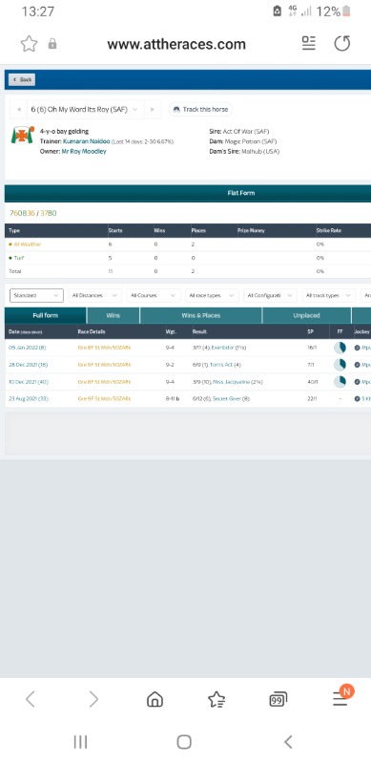Bookmark page with the star icon
This screenshot has width=371, height=764.
(30, 44)
